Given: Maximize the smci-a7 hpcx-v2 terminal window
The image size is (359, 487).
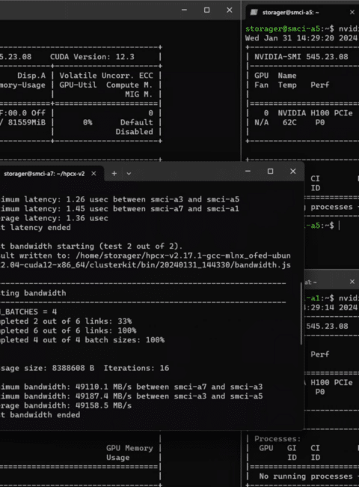Looking at the screenshot, I should pyautogui.click(x=270, y=171).
